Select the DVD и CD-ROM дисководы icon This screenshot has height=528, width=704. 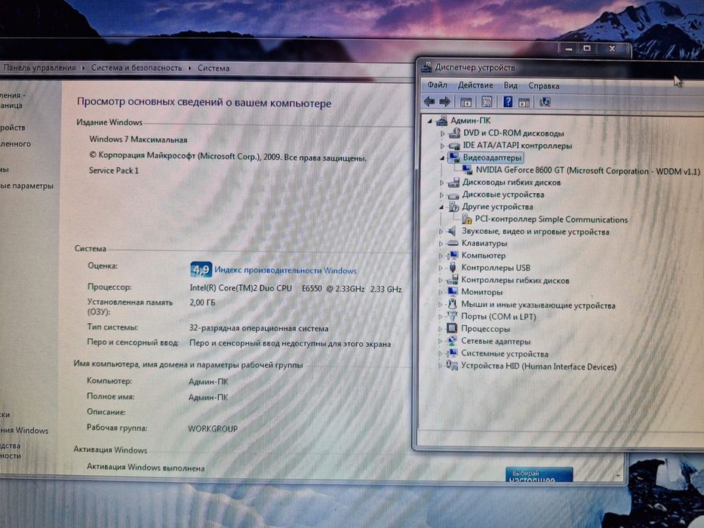pyautogui.click(x=454, y=133)
